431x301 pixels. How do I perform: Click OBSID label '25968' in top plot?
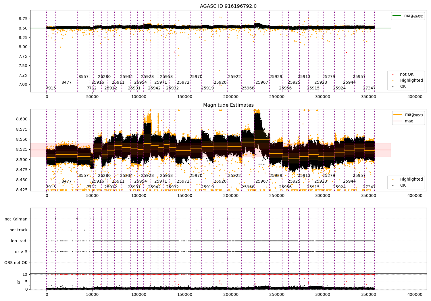pos(248,88)
